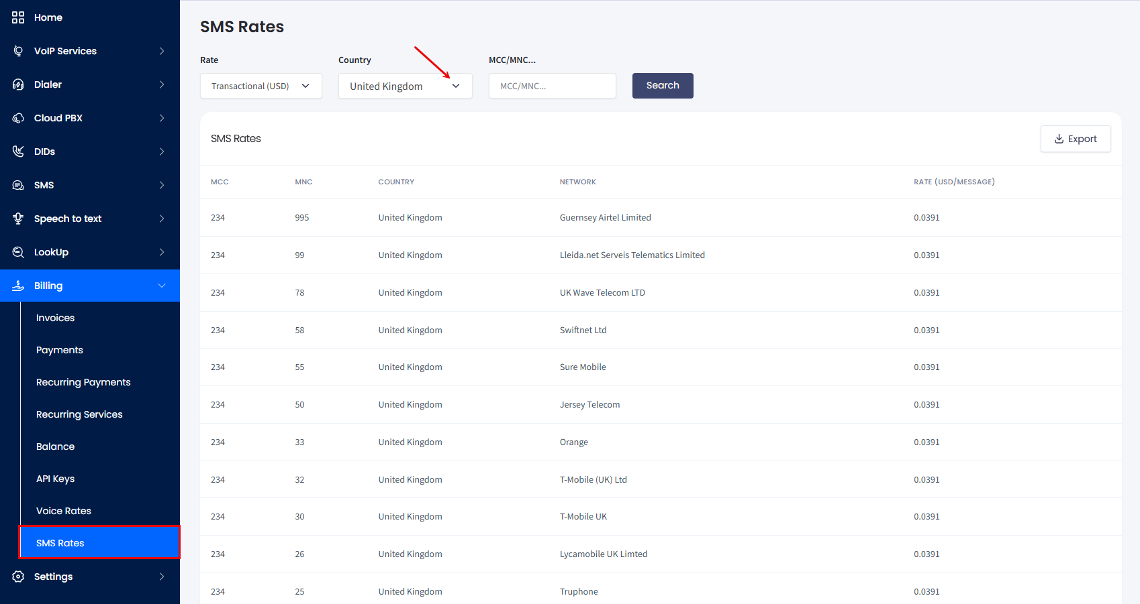
Task: Click the SMS chat icon
Action: tap(18, 185)
